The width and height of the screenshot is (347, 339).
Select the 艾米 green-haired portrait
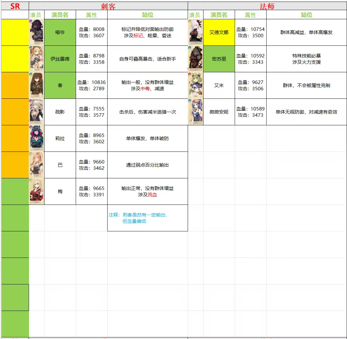pyautogui.click(x=196, y=86)
